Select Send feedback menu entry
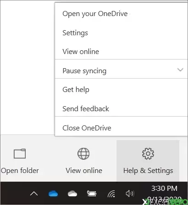 click(x=86, y=109)
